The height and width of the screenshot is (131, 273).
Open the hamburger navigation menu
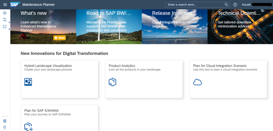point(5,5)
